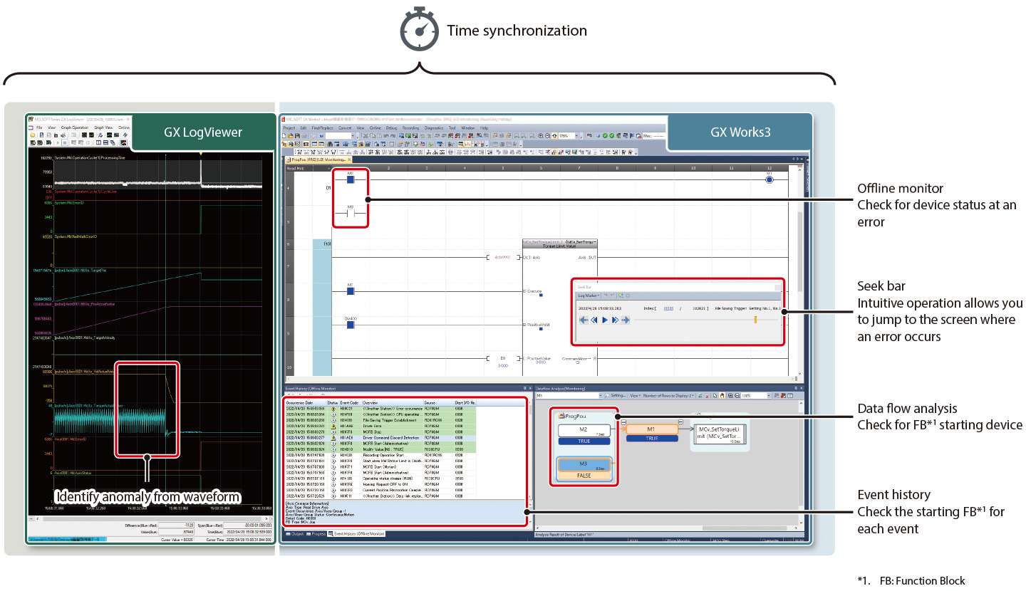Click the Excel export icon in Dataflow Analysis
This screenshot has width=1026, height=591.
(x=700, y=394)
